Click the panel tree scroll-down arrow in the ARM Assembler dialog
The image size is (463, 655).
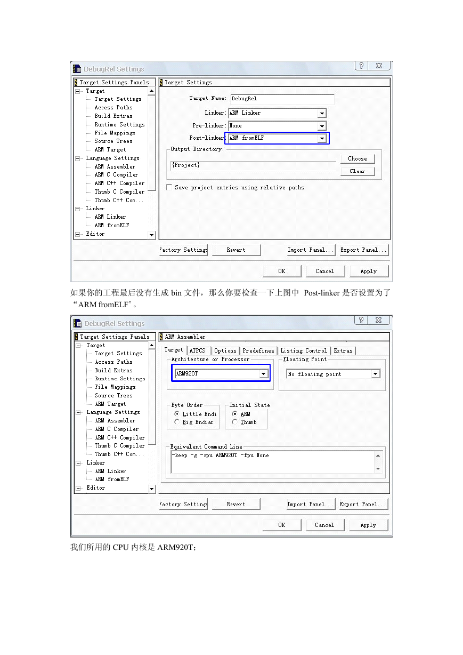(x=152, y=489)
